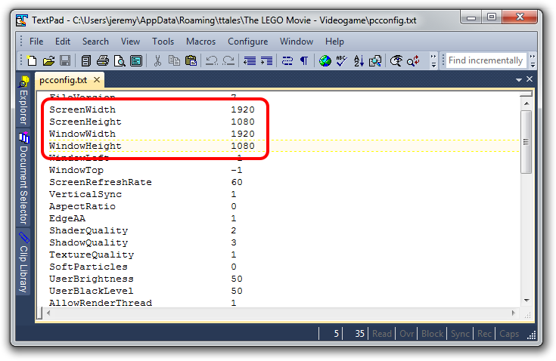Toggle the Sync status bar indicator
This screenshot has height=361, width=556.
click(460, 334)
